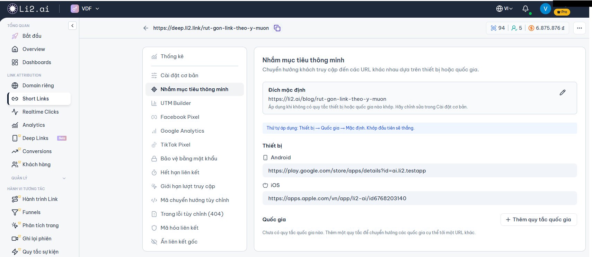Click the default destination URL text
Viewport: 592px width, 257px height.
(x=327, y=99)
